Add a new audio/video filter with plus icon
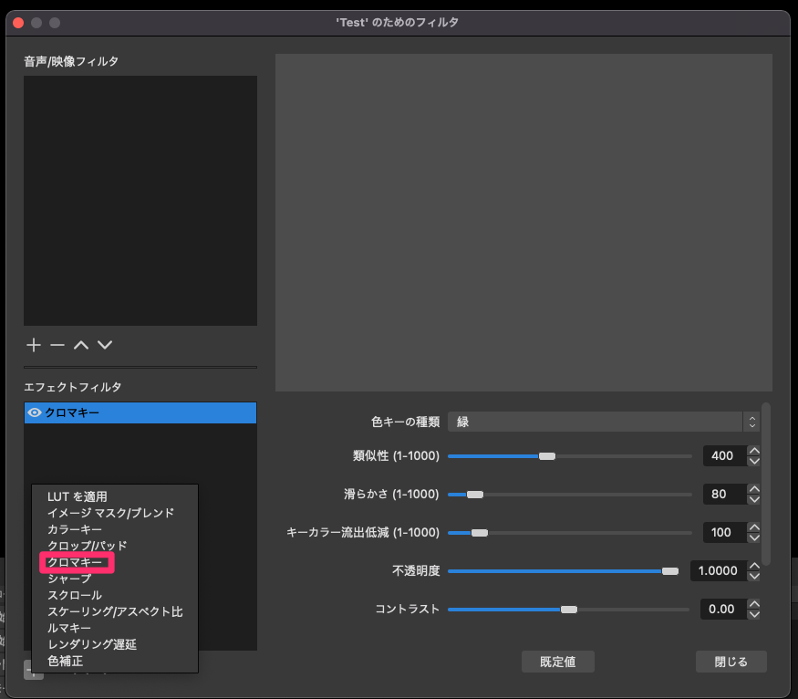The image size is (798, 699). (x=33, y=345)
